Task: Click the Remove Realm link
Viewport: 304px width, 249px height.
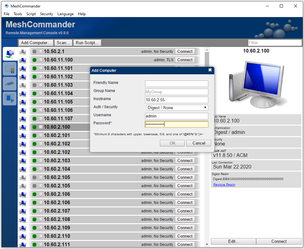Action: point(224,185)
